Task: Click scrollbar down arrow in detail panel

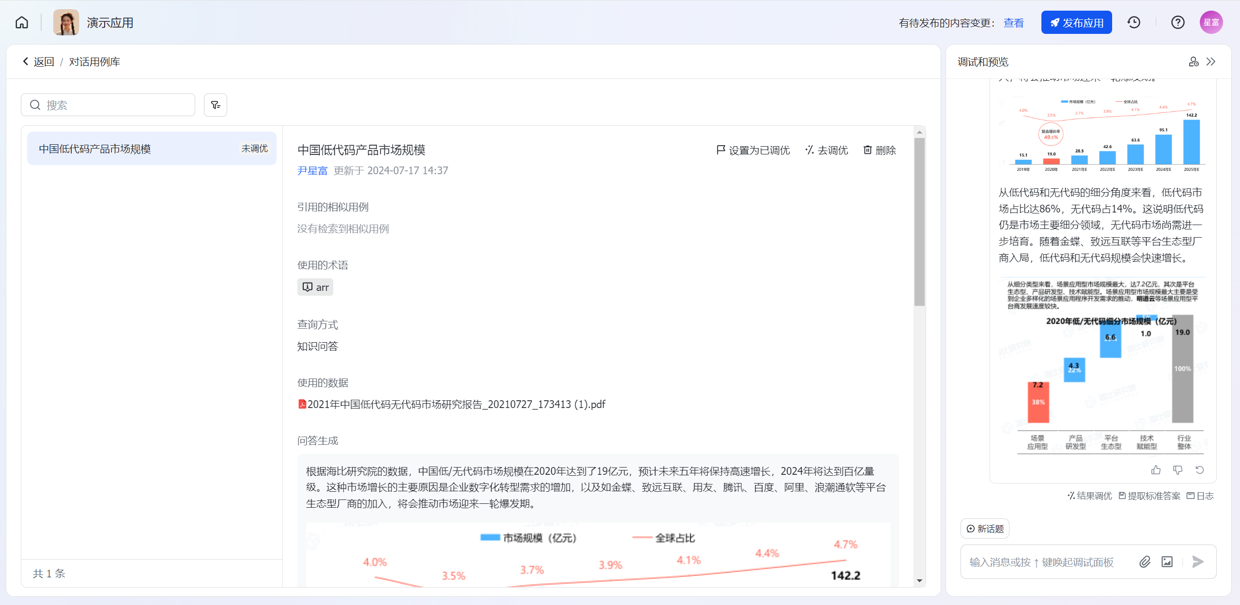Action: point(919,581)
